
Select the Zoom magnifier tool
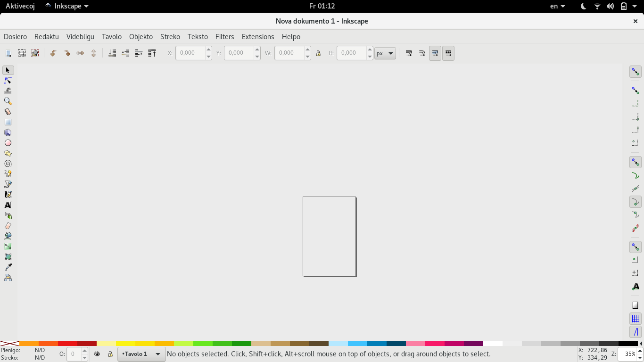click(8, 101)
